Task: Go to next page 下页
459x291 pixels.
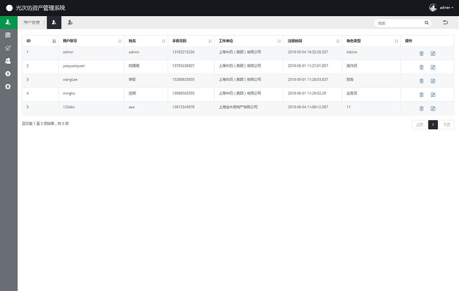Action: (446, 125)
